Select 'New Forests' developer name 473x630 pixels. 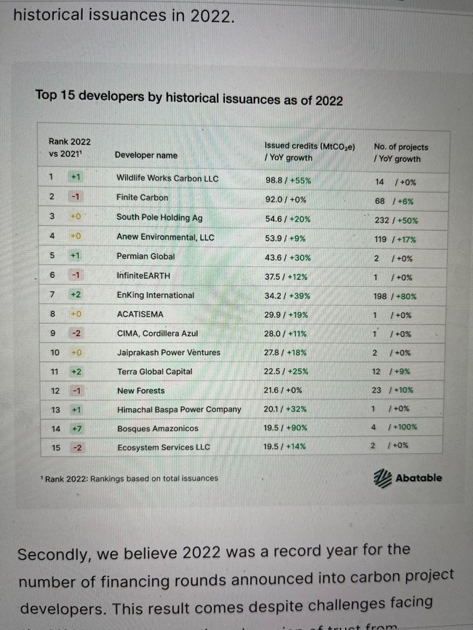pyautogui.click(x=141, y=391)
